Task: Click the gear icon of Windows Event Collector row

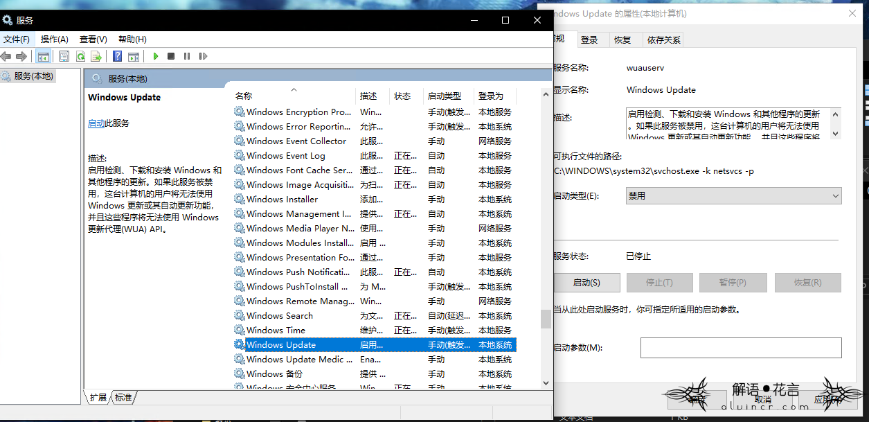Action: click(240, 141)
